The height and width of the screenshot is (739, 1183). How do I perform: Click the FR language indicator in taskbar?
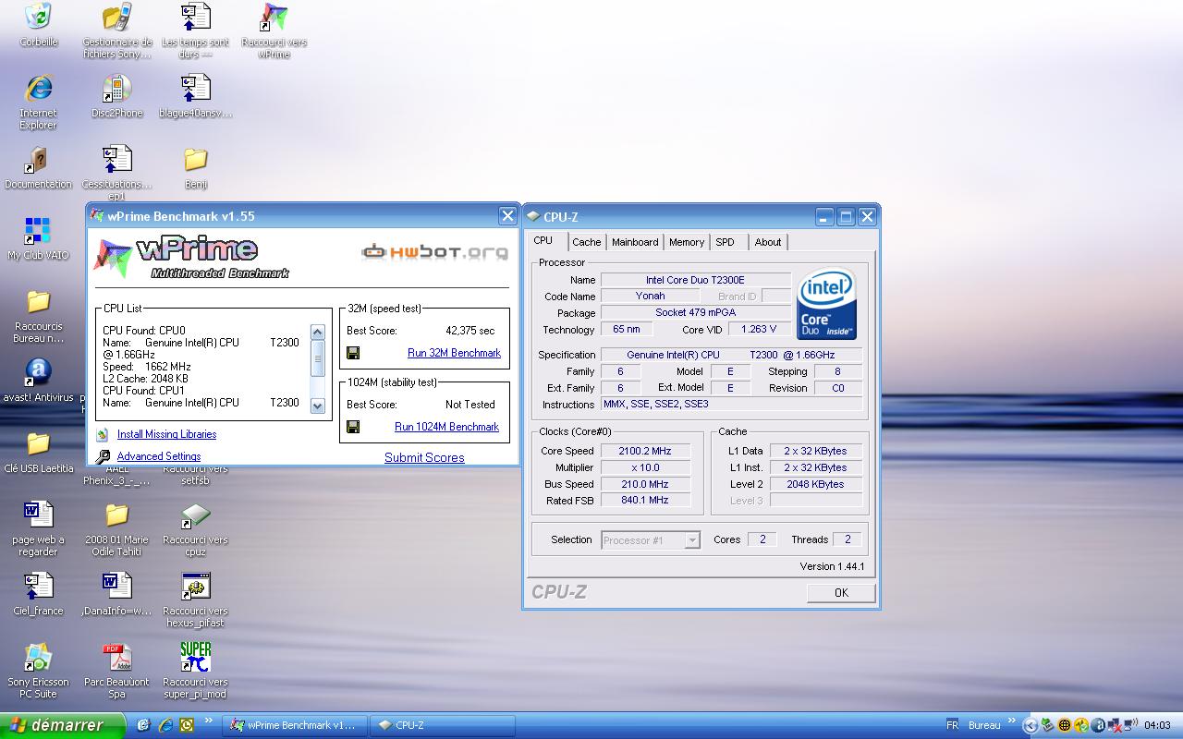click(x=952, y=725)
